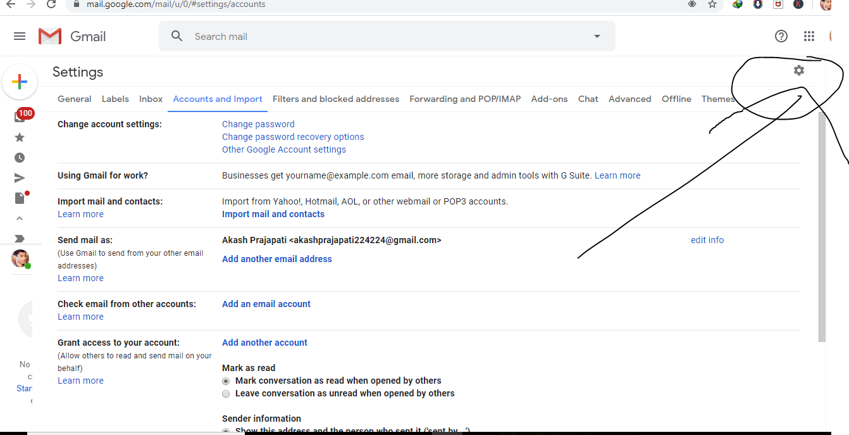Open the main menu hamburger icon

20,36
